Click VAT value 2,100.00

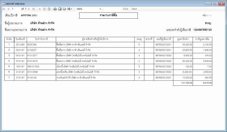[x=207, y=45]
